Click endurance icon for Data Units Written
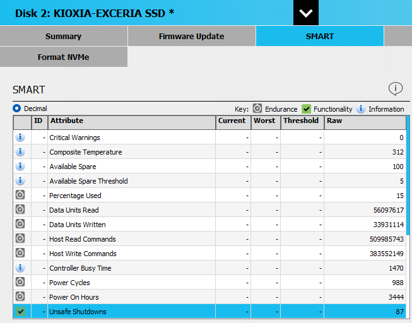Viewport: 412px width, 323px height. pos(20,224)
